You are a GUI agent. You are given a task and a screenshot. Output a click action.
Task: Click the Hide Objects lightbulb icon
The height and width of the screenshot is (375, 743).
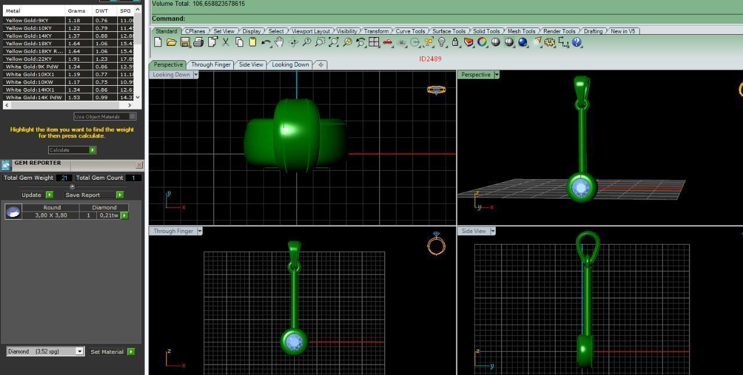(442, 42)
